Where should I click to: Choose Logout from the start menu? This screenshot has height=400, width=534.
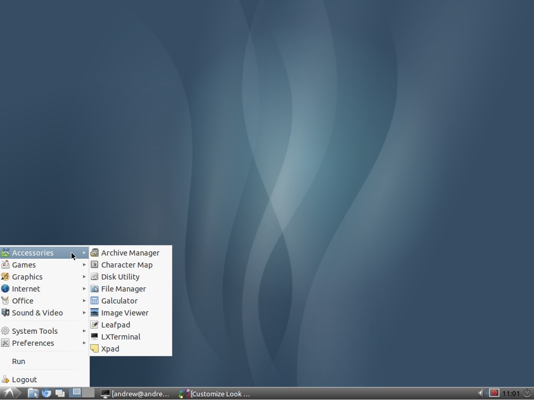pyautogui.click(x=44, y=380)
